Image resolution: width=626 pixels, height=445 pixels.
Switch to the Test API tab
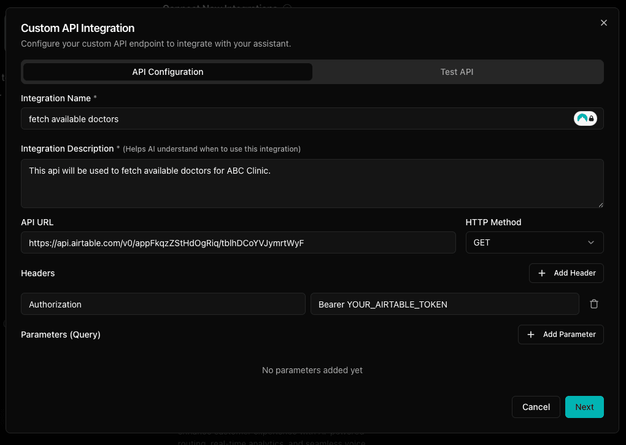click(457, 72)
